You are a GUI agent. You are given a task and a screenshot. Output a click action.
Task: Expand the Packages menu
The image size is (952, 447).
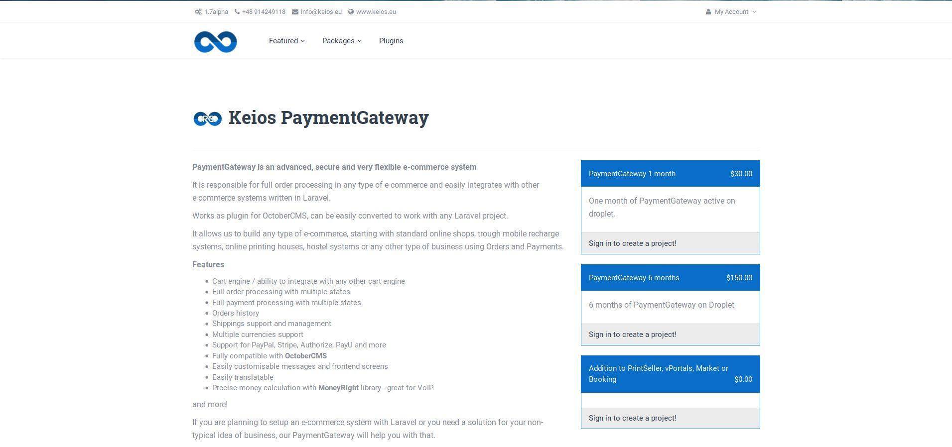tap(342, 41)
